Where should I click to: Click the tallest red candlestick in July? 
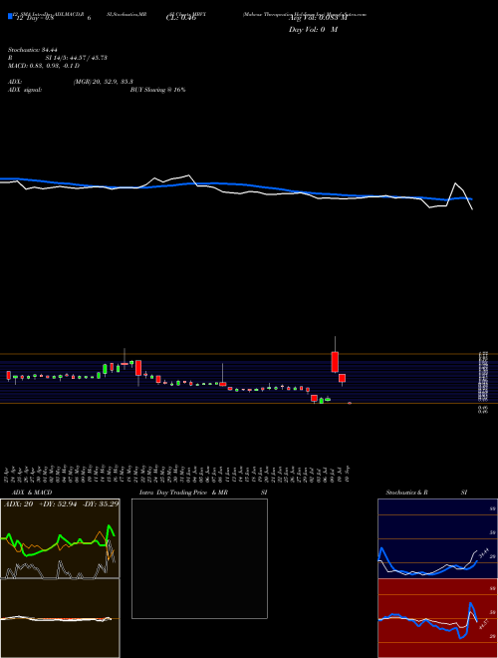tap(335, 362)
